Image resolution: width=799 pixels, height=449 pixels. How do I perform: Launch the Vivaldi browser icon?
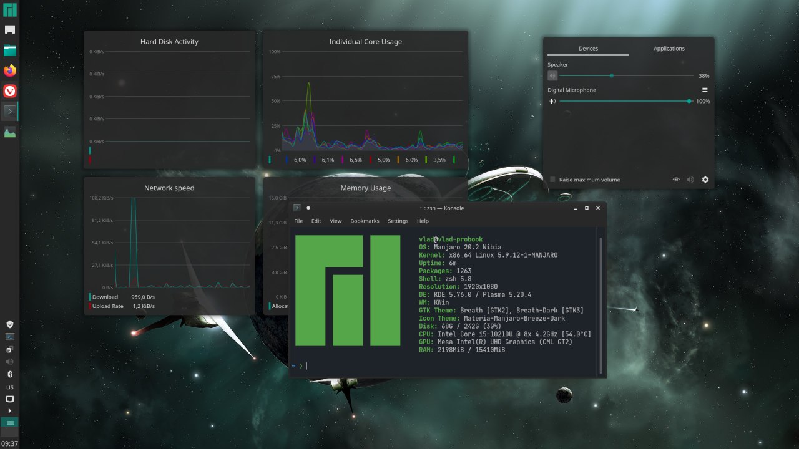(10, 91)
